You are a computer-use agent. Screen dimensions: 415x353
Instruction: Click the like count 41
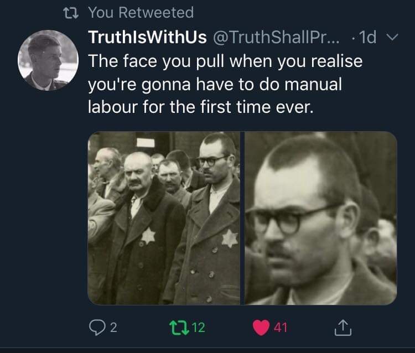click(281, 328)
